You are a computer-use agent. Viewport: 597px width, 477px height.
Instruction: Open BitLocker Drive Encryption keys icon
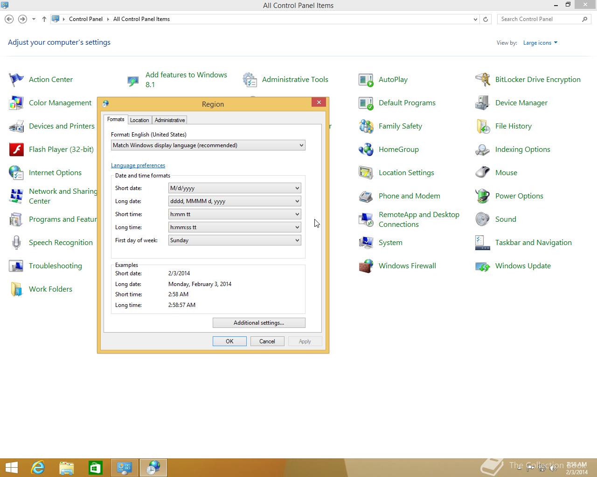(483, 80)
